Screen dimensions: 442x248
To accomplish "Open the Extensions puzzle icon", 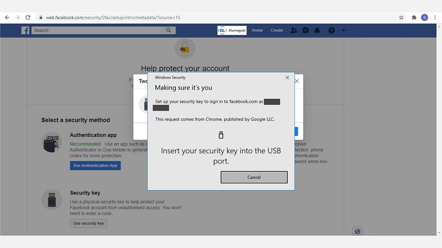I will 414,18.
